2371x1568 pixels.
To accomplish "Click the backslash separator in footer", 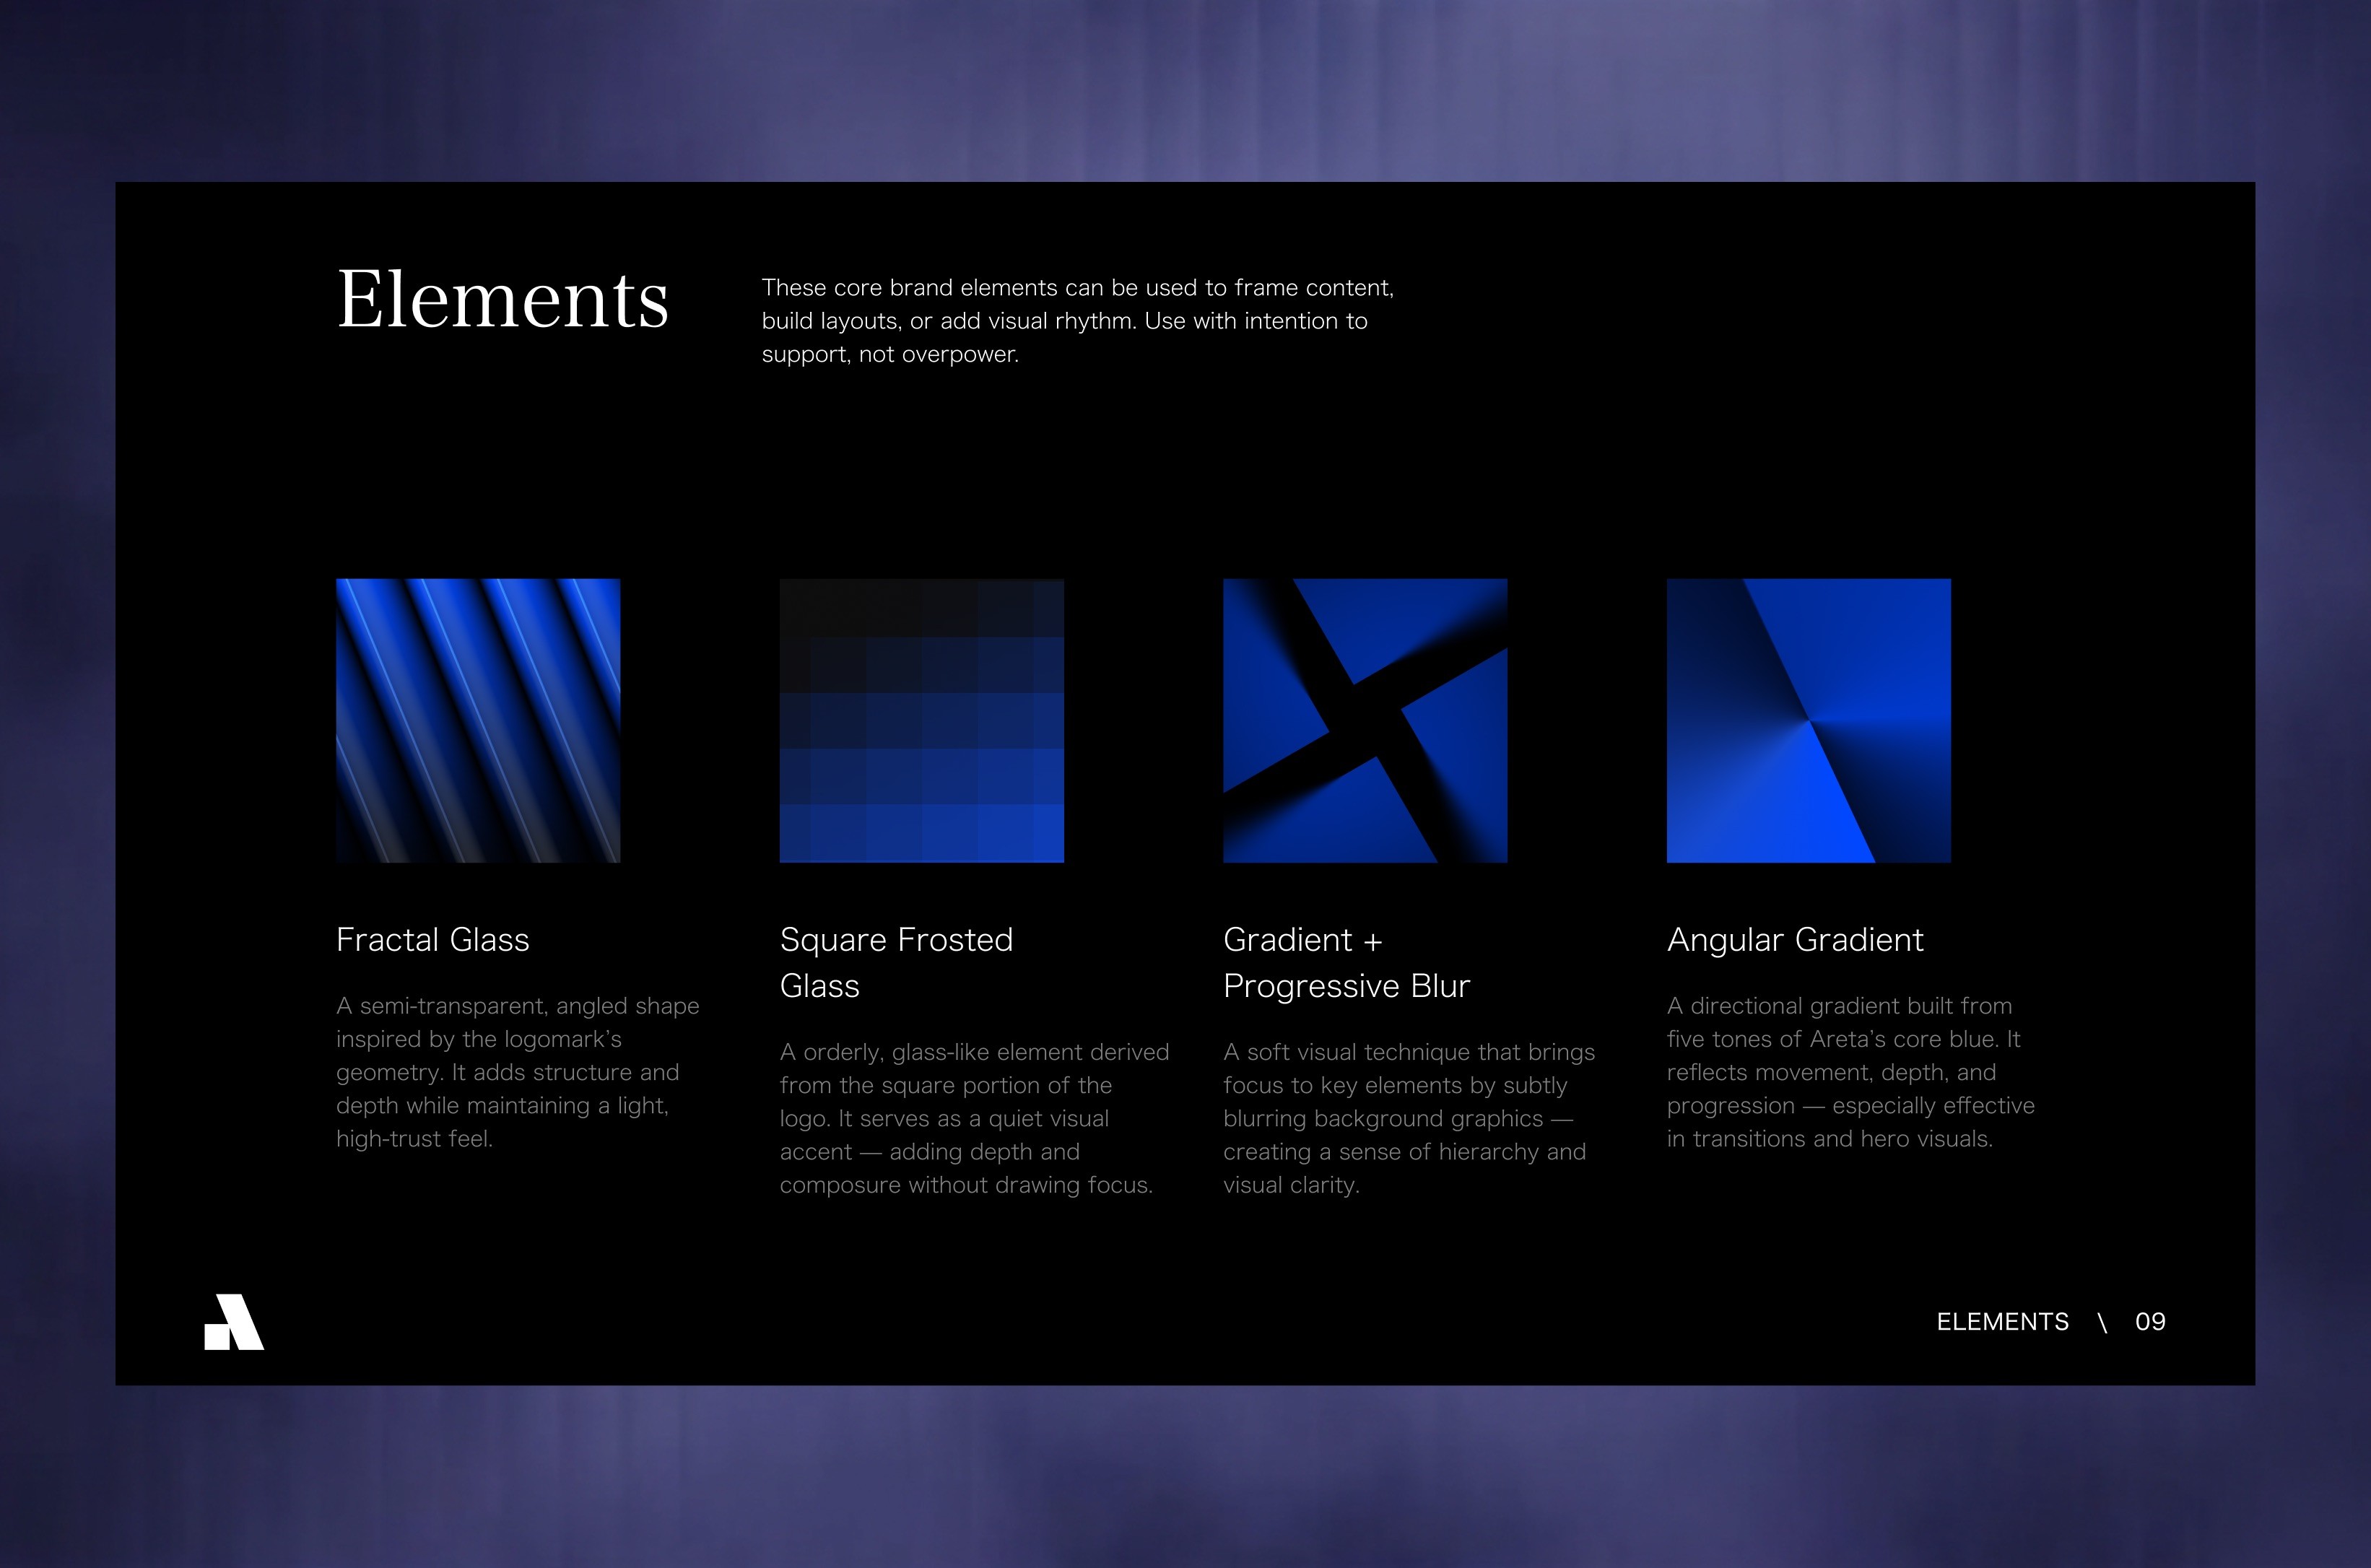I will (x=2102, y=1323).
